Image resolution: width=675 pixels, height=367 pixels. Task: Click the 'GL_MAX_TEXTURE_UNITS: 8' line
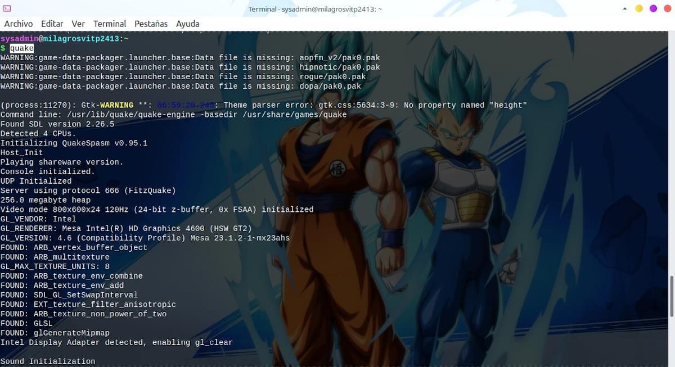(x=55, y=266)
